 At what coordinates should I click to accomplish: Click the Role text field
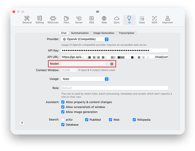[x=115, y=88]
